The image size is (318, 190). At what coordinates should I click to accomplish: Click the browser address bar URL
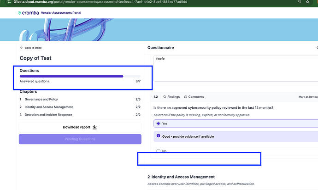pos(100,2)
